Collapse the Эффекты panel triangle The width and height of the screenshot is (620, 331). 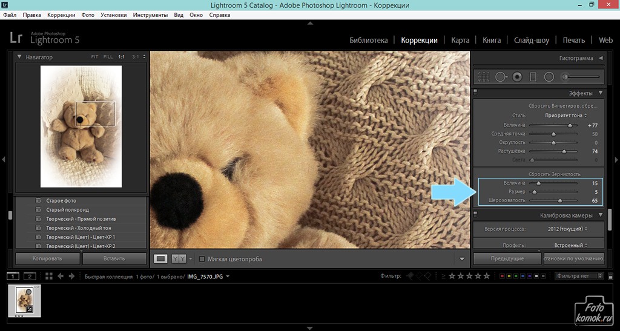pyautogui.click(x=601, y=93)
